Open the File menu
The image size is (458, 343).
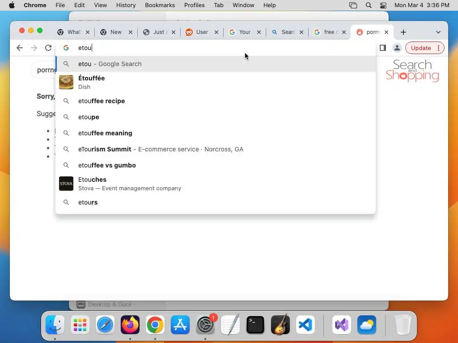(x=60, y=5)
